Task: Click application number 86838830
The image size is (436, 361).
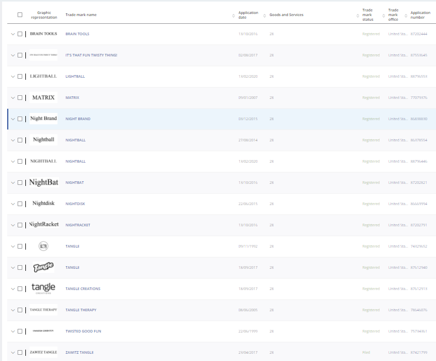Action: tap(419, 119)
